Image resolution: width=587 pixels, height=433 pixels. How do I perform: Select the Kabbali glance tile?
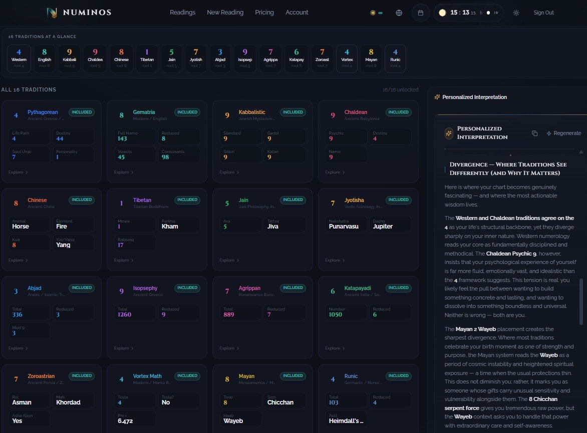[69, 58]
